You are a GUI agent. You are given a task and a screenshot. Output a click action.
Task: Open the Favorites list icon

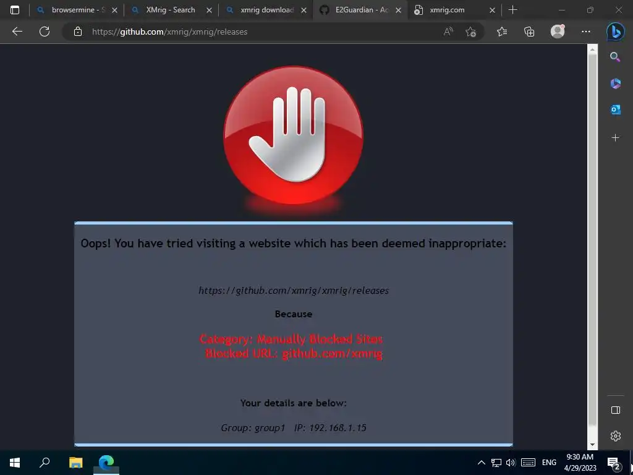click(502, 32)
